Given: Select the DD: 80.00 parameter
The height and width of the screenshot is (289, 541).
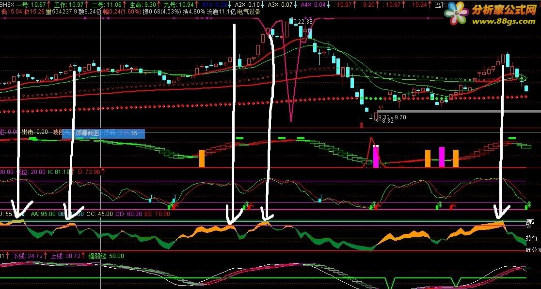Looking at the screenshot, I should click(128, 214).
